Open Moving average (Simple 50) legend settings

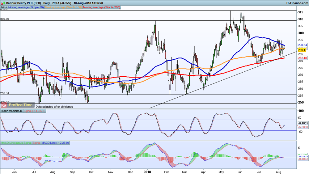[x=26, y=7]
